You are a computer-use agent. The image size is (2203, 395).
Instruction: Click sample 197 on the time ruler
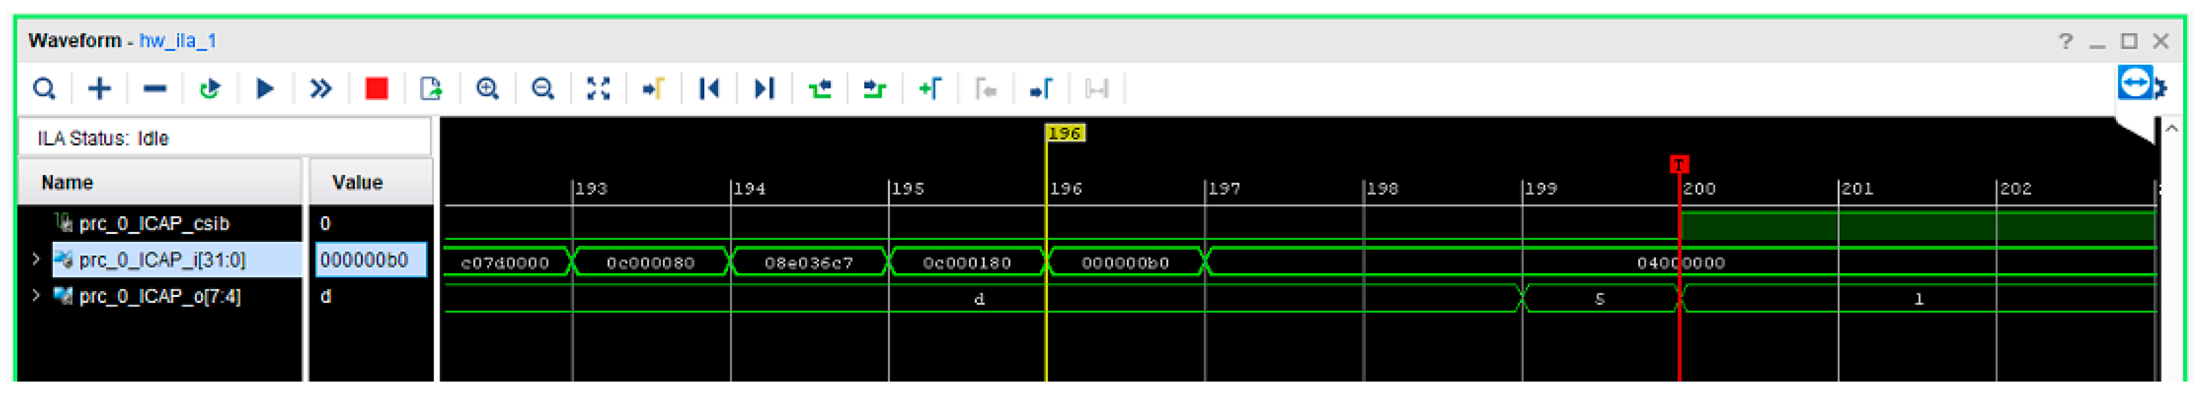[x=1224, y=189]
